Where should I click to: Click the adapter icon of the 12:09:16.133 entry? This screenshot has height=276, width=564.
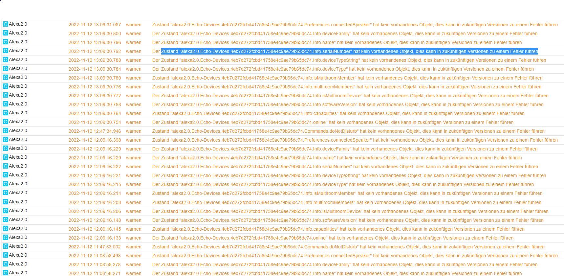[x=6, y=237]
